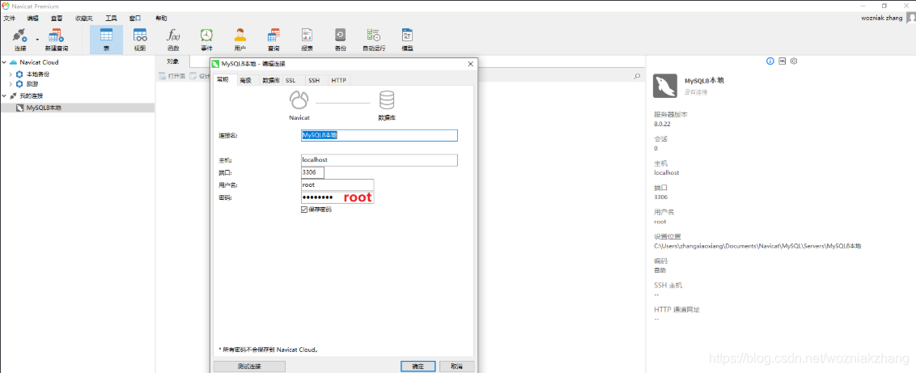The image size is (916, 373).
Task: Click the 8.0.22 server version value
Action: (x=663, y=124)
